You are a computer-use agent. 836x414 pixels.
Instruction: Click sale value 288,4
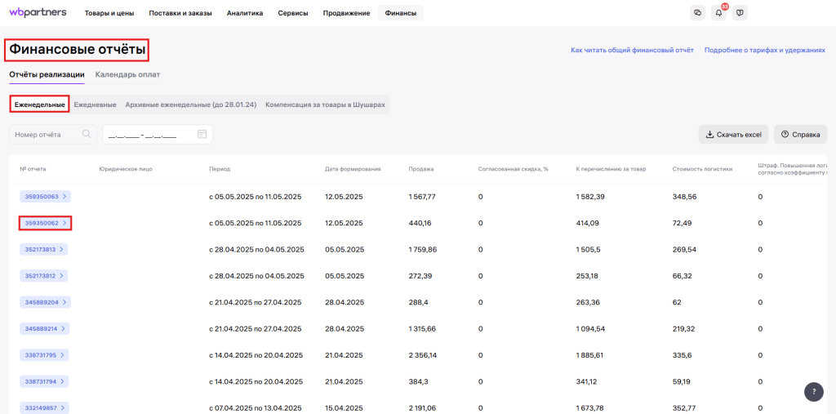tap(417, 302)
